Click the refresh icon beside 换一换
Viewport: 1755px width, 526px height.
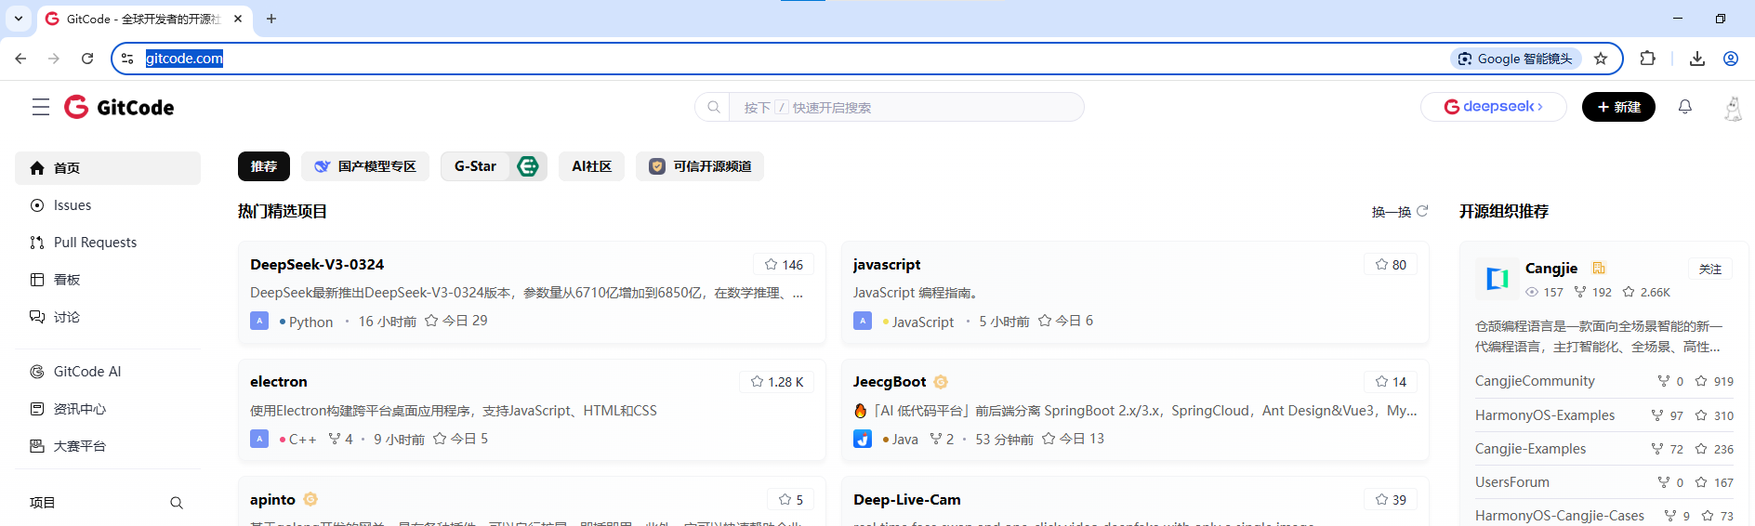click(x=1422, y=211)
